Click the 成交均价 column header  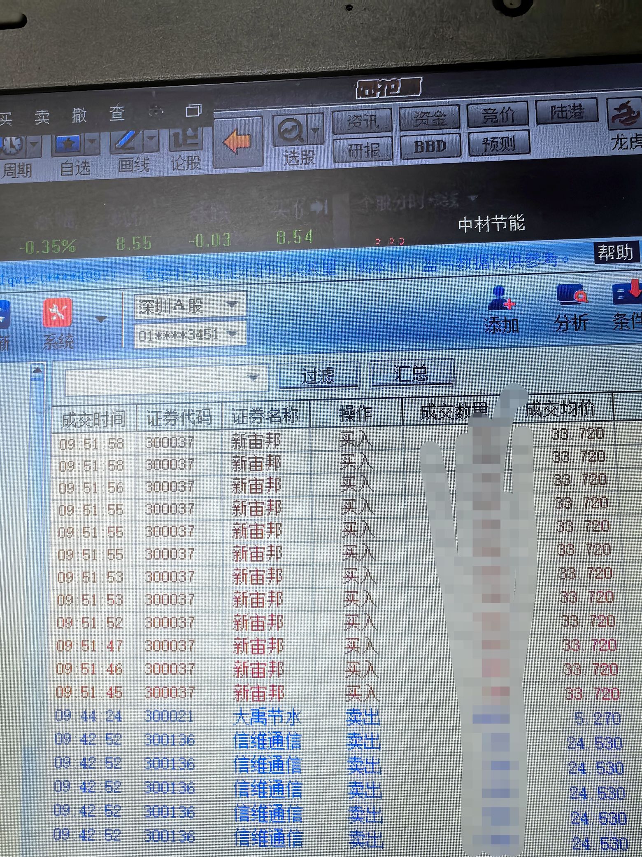[561, 409]
